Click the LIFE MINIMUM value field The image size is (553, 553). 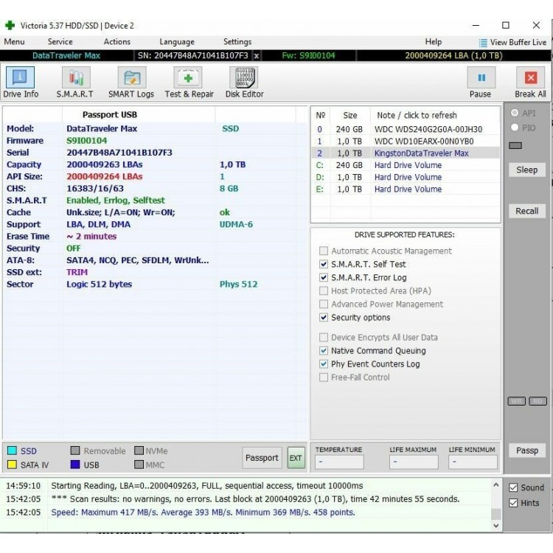click(x=473, y=462)
